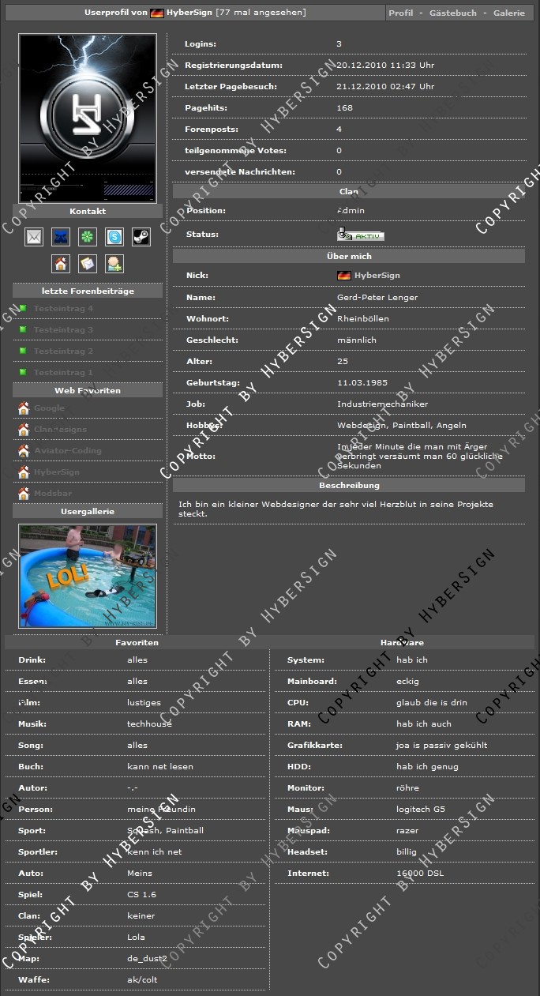Click the green square beside Testeintrag 1
The width and height of the screenshot is (540, 996).
[24, 372]
